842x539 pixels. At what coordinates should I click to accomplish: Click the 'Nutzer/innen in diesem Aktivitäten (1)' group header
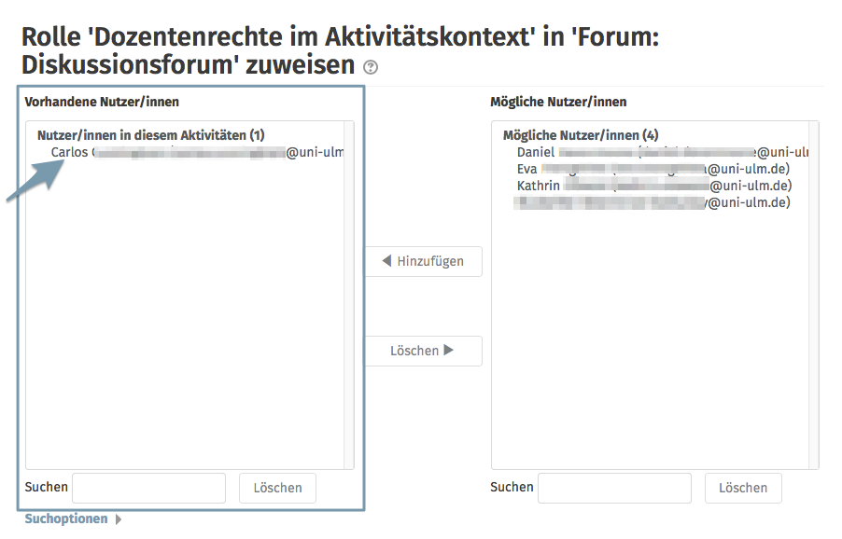pos(150,135)
